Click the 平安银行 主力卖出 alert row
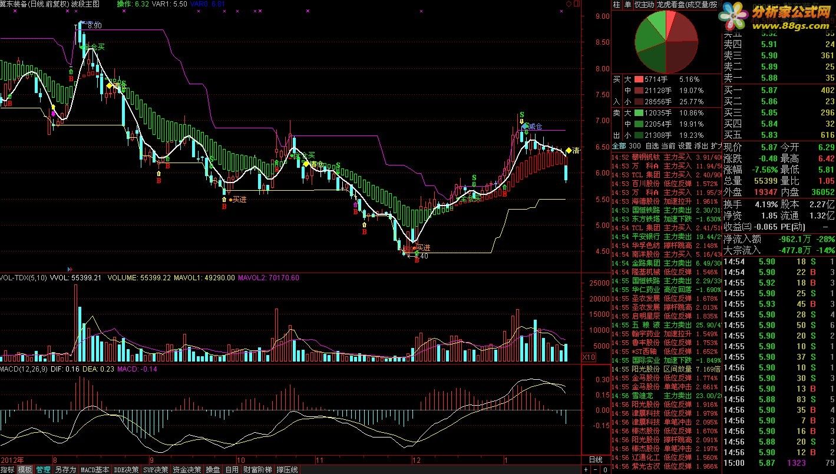 (667, 237)
